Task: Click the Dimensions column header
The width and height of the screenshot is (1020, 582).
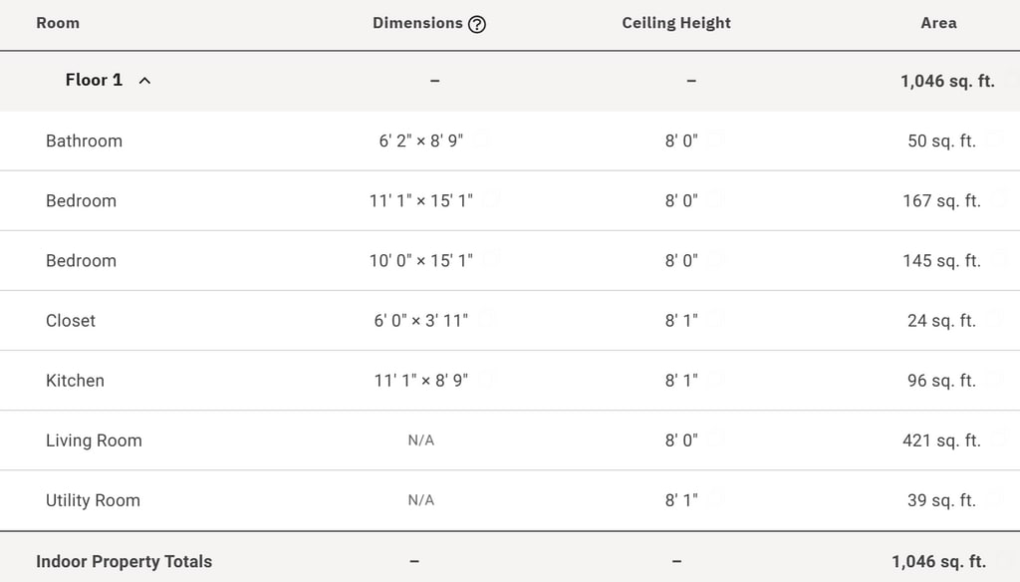Action: 417,23
